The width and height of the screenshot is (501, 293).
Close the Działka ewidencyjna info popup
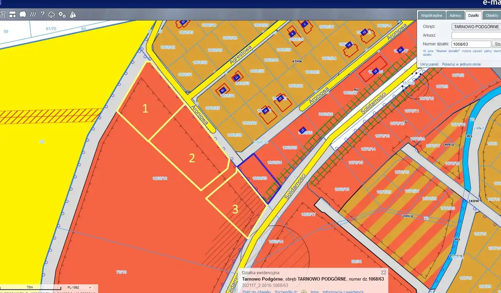click(384, 272)
